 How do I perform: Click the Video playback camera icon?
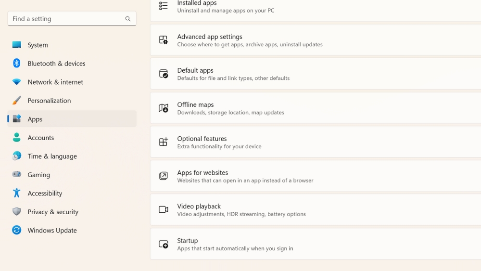pyautogui.click(x=164, y=210)
